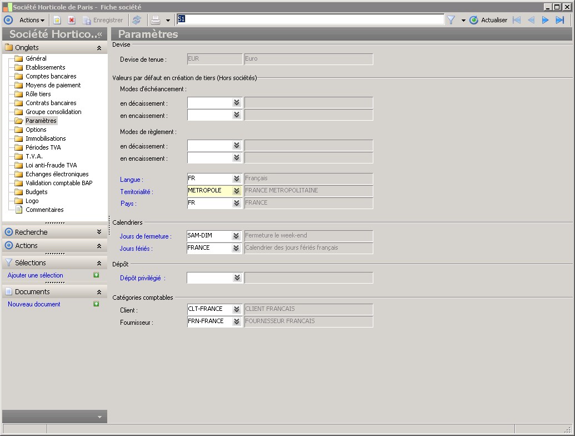Click green plus next to Ajouter une sélection
Screen dimensions: 575x436
pos(96,275)
